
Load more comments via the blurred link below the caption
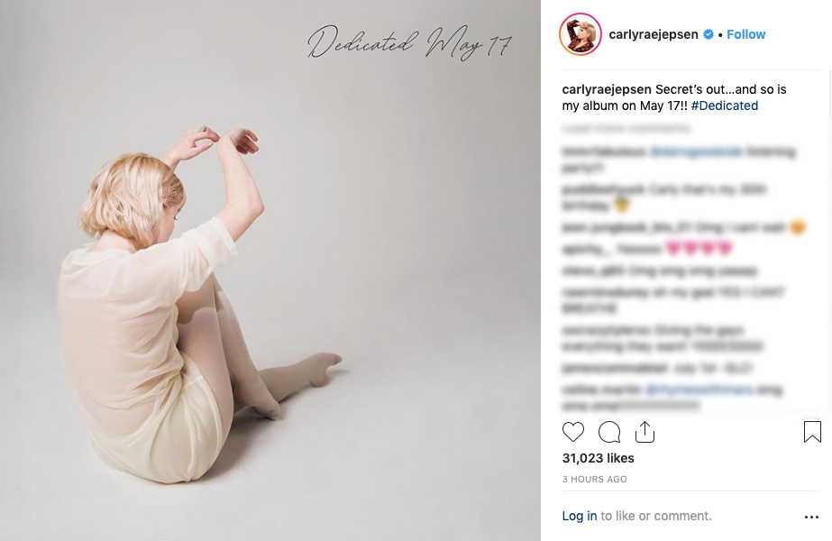626,128
